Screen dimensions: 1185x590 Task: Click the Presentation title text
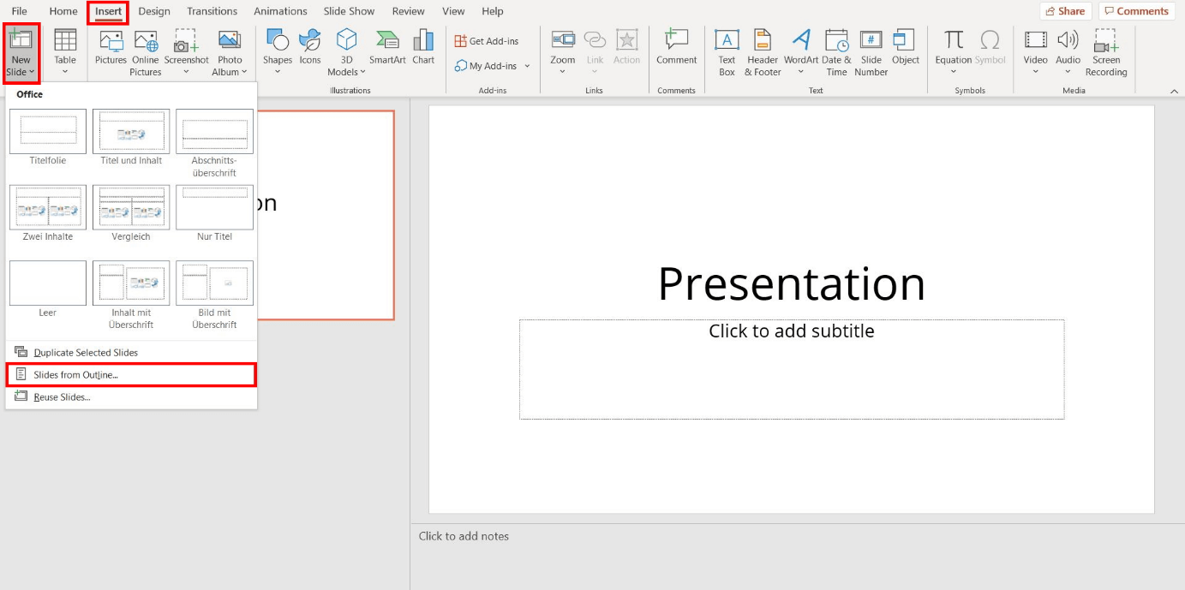792,284
